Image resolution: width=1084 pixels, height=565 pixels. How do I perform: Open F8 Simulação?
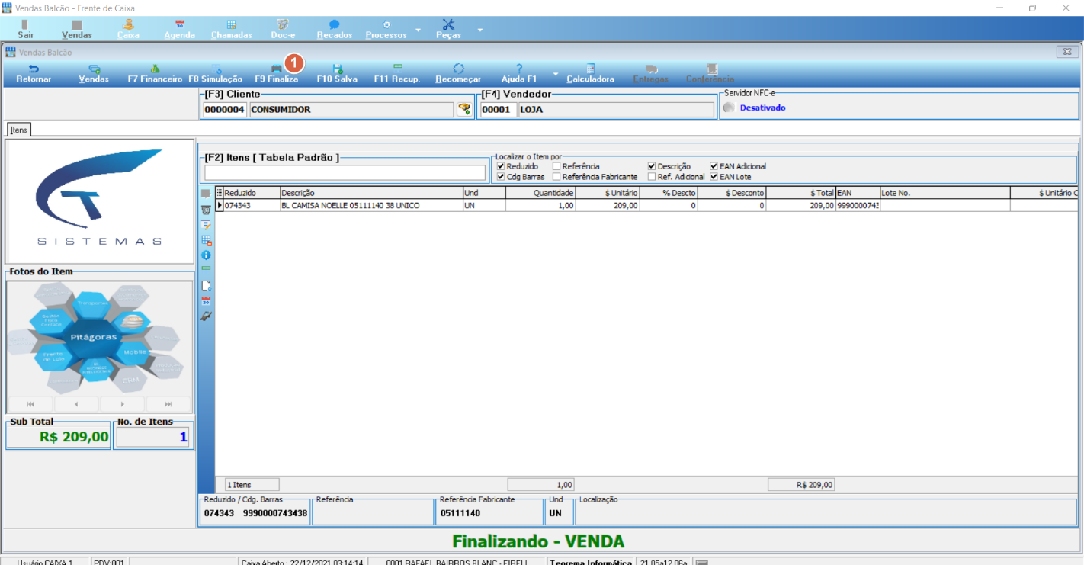215,73
